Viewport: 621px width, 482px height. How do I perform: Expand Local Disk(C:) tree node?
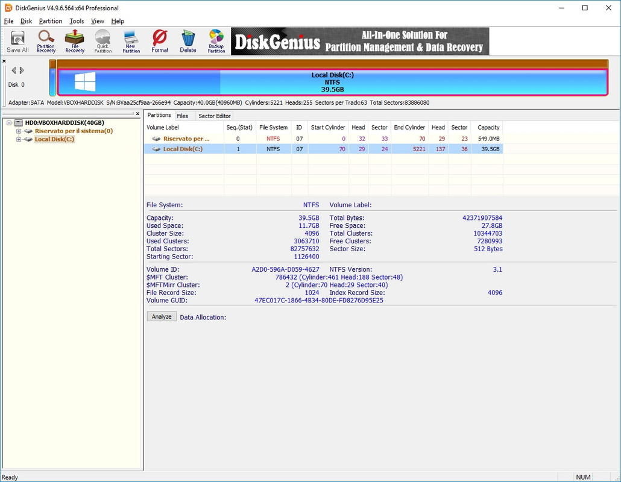pos(19,139)
